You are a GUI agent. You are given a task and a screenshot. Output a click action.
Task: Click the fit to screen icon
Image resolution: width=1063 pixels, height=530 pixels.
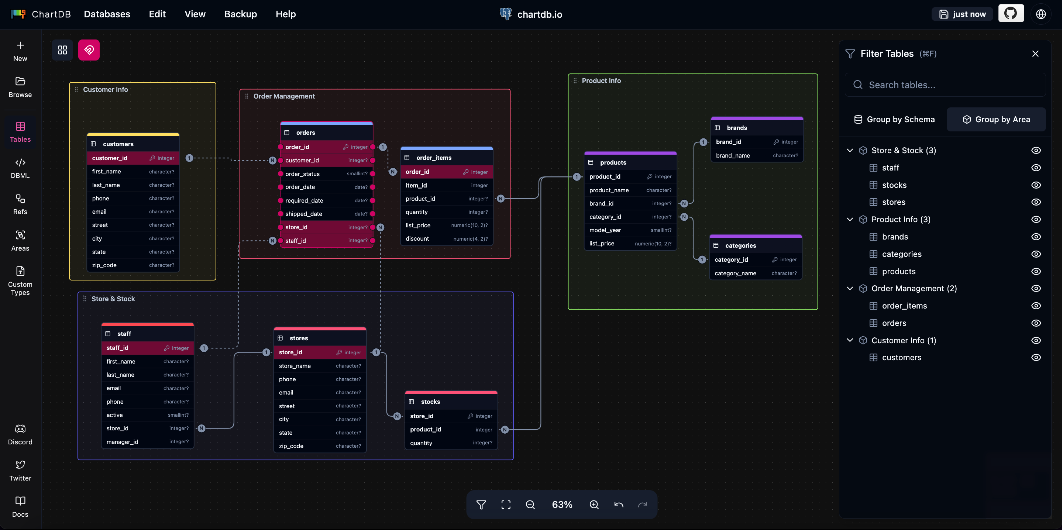tap(506, 505)
